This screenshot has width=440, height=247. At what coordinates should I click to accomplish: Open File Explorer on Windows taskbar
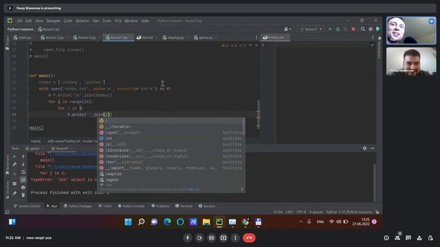(206, 222)
